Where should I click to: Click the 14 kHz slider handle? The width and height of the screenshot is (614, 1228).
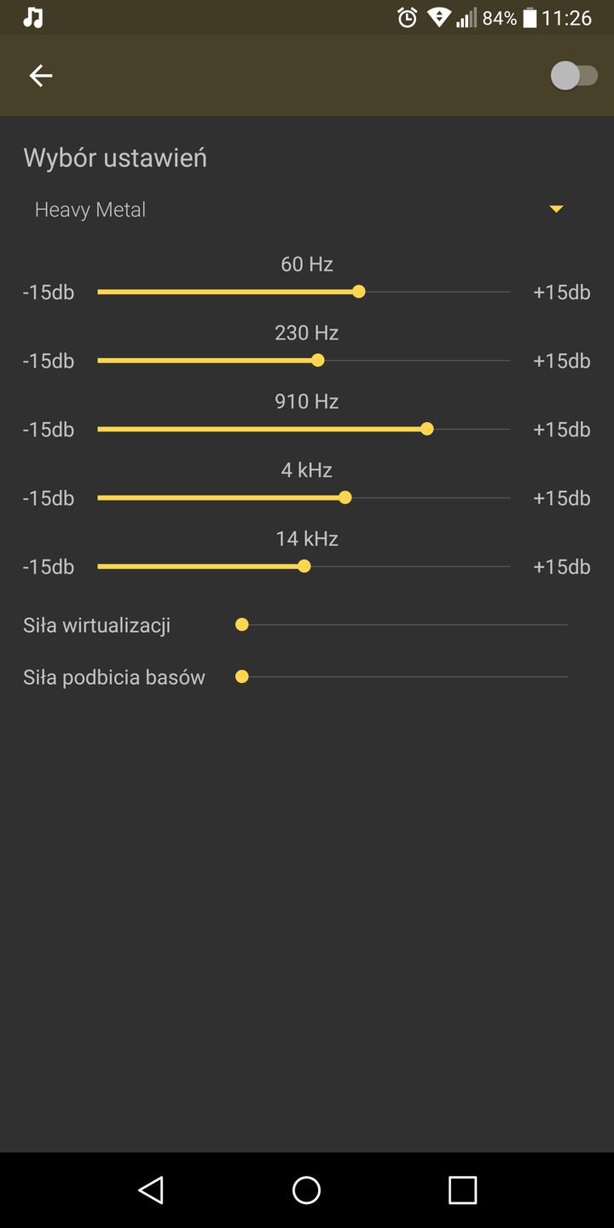[x=304, y=566]
